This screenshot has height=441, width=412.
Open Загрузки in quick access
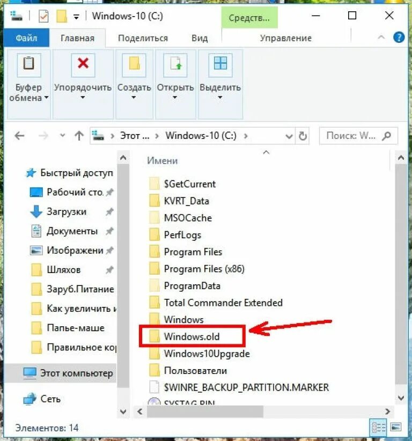coord(71,211)
